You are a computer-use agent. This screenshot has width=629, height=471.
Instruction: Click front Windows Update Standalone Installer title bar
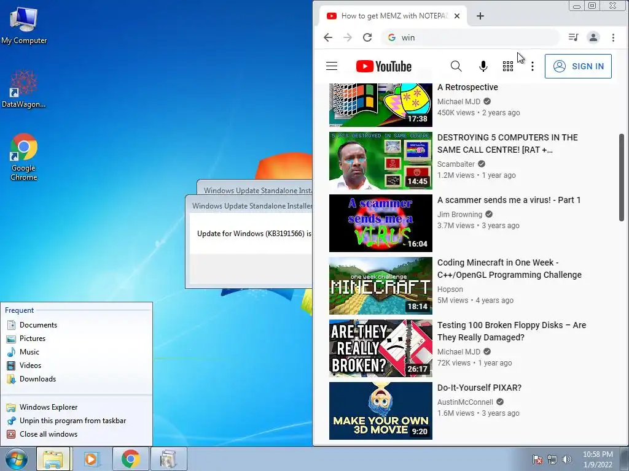click(249, 206)
